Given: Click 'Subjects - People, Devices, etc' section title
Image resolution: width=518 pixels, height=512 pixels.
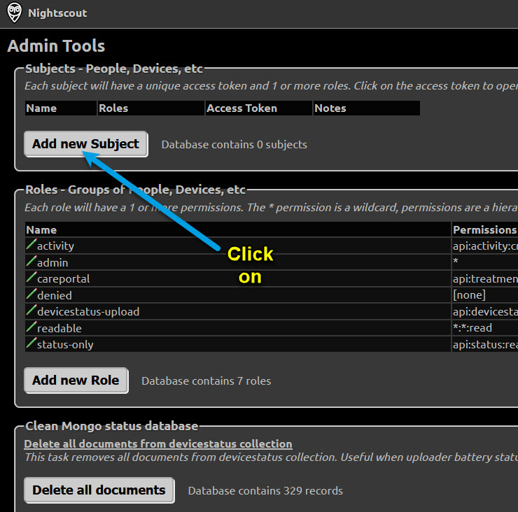Looking at the screenshot, I should (x=114, y=69).
